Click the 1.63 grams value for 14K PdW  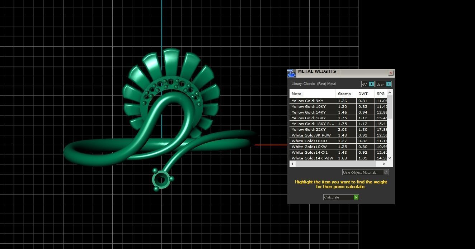[342, 158]
